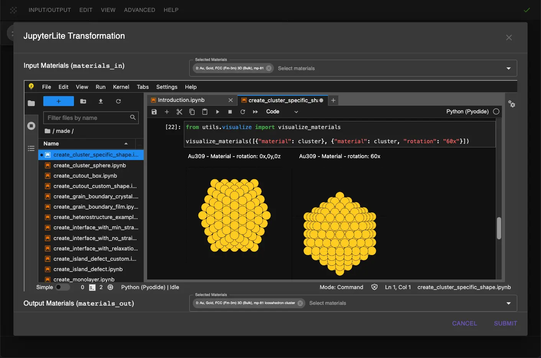The height and width of the screenshot is (358, 541).
Task: Remove the Au Gold input material chip
Action: [269, 68]
